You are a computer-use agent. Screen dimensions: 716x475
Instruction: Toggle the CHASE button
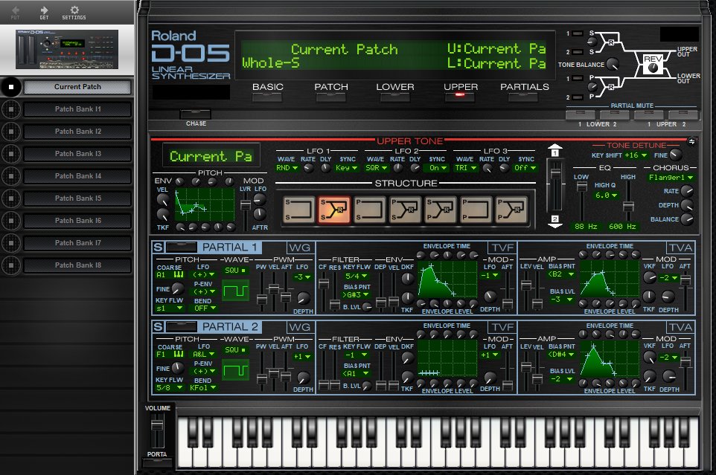(x=196, y=114)
